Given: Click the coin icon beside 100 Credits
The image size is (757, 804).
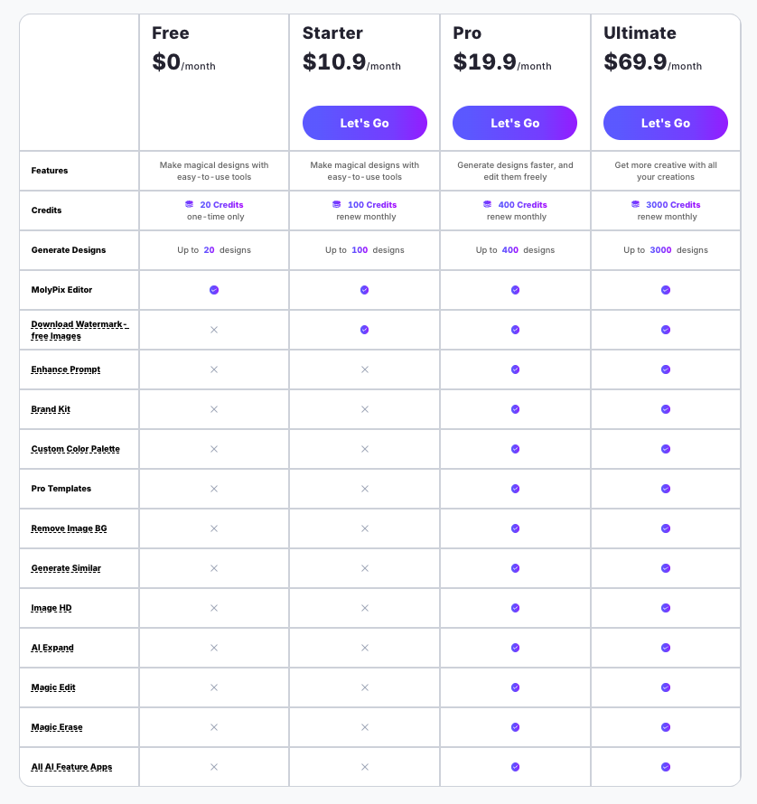Looking at the screenshot, I should point(337,205).
